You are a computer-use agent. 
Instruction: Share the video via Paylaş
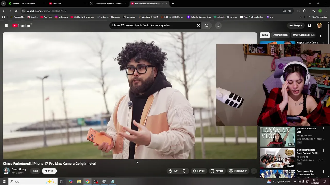199,171
